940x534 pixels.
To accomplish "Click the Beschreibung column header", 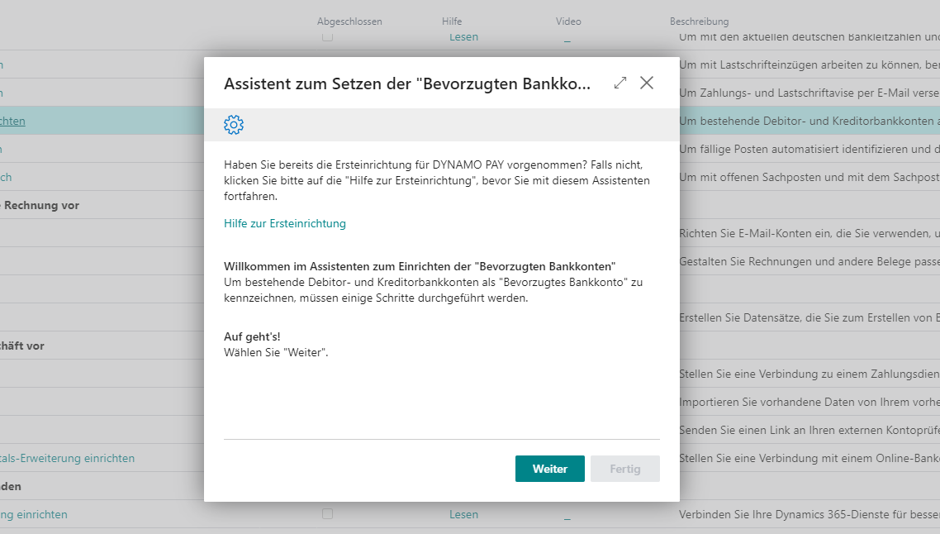I will (x=699, y=21).
